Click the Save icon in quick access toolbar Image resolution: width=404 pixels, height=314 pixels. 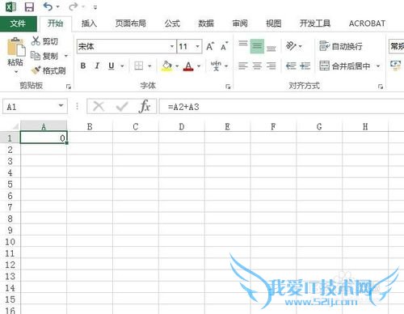[x=29, y=6]
